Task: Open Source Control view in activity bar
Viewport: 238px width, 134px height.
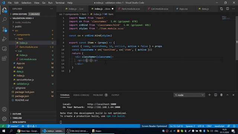Action: [x=4, y=29]
